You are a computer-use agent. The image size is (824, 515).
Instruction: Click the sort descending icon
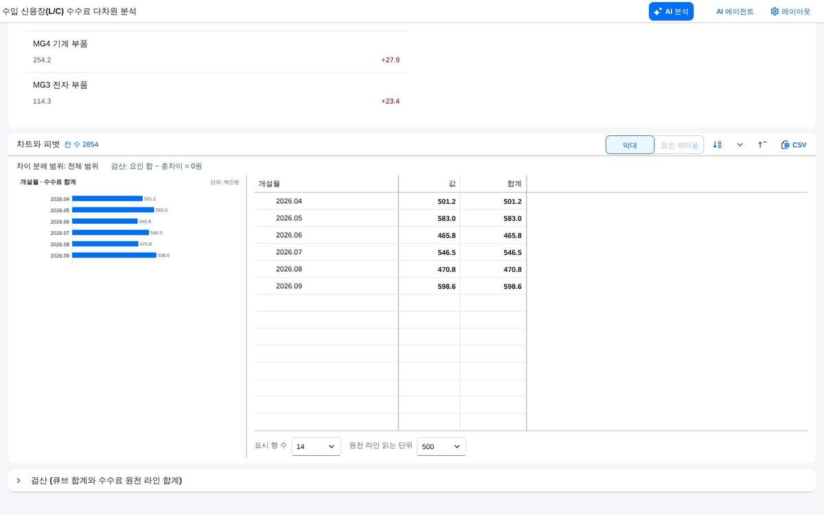[718, 145]
